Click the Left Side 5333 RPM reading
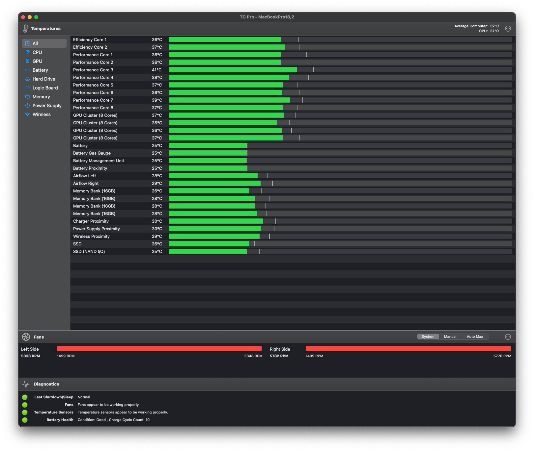This screenshot has height=451, width=534. pos(31,356)
